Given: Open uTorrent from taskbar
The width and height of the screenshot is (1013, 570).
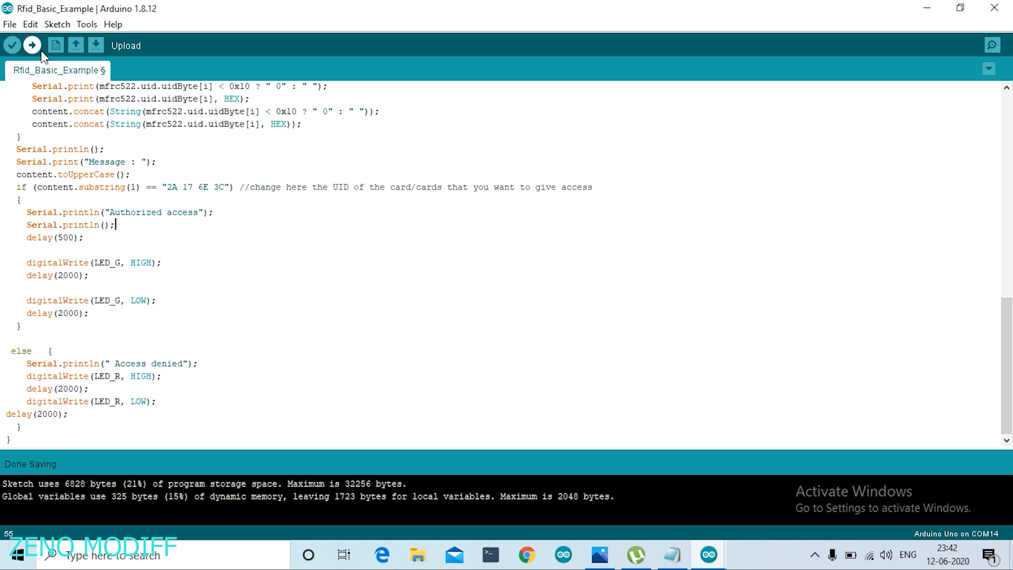Looking at the screenshot, I should click(x=636, y=555).
